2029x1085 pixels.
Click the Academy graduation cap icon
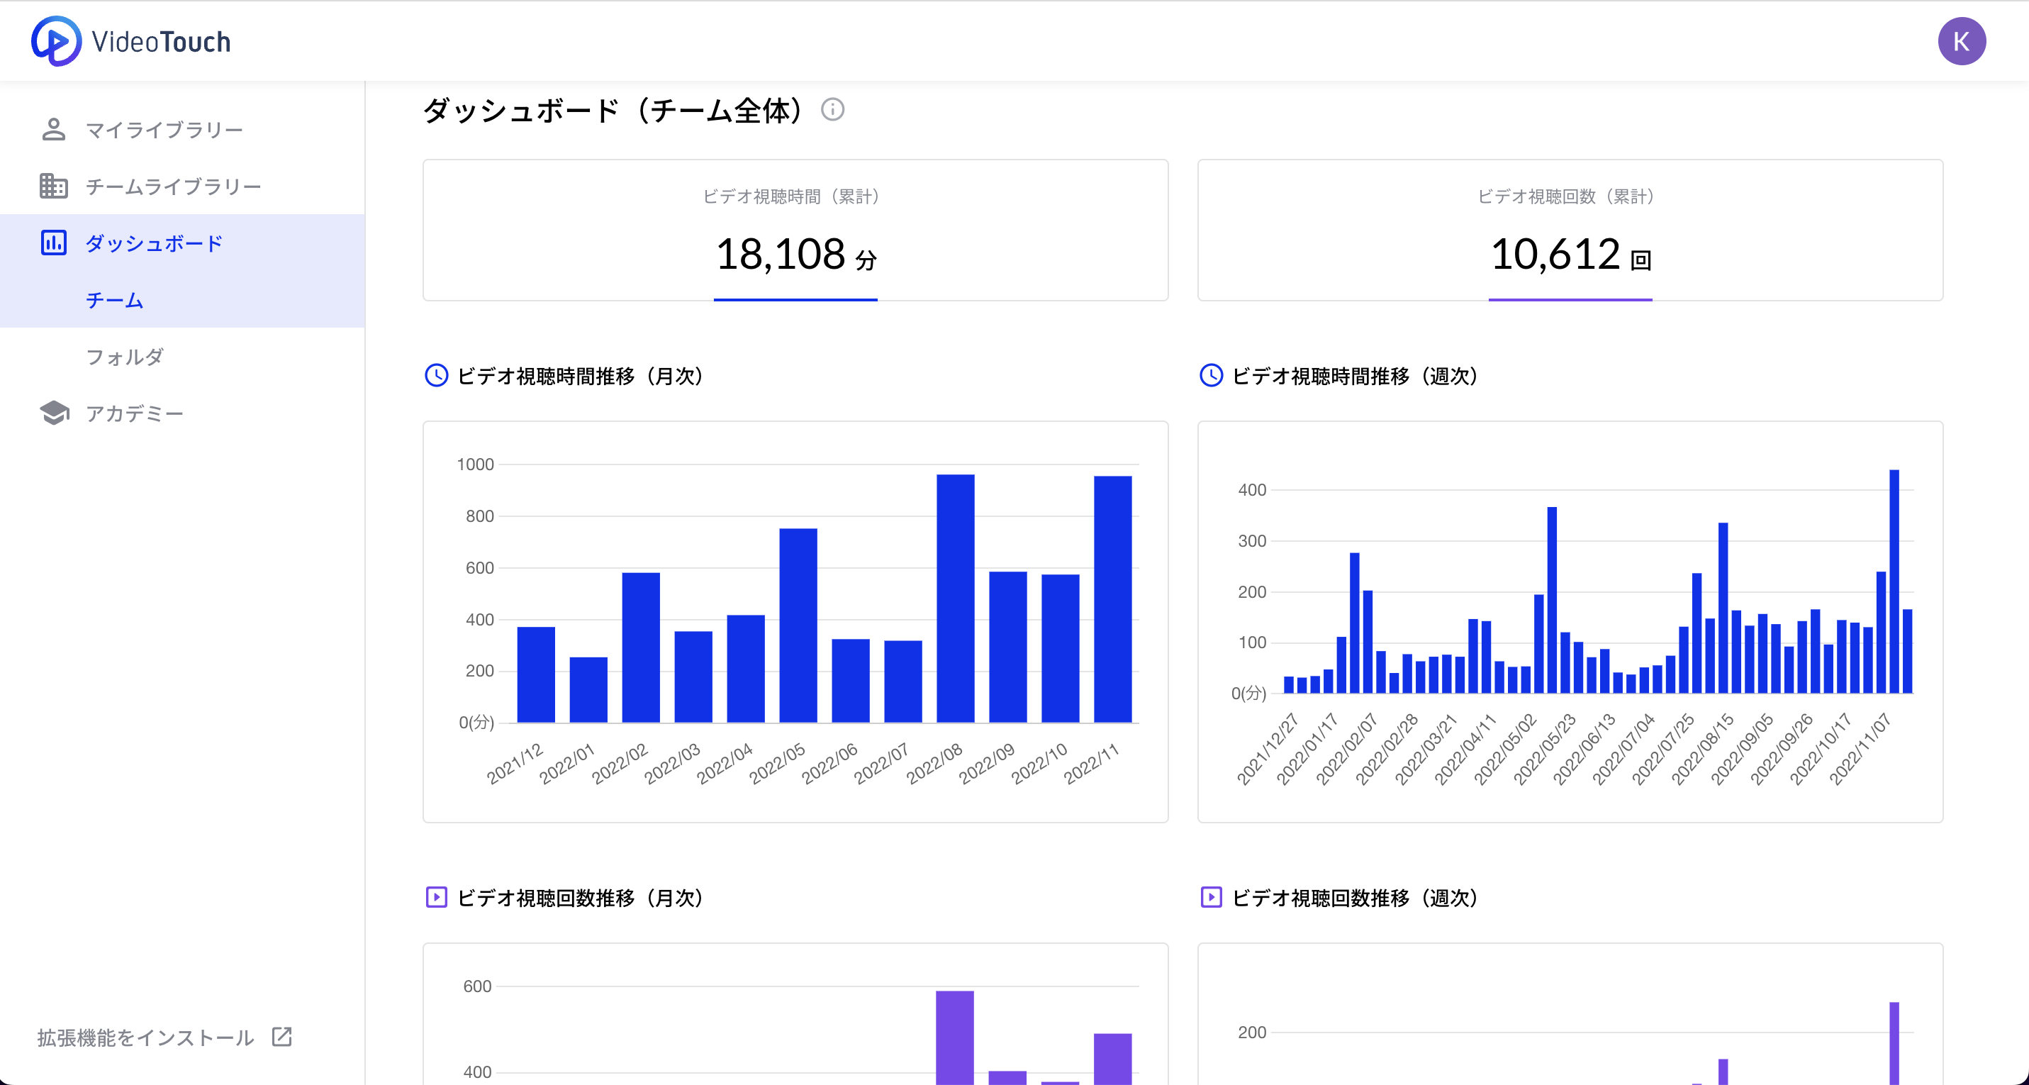pos(54,413)
